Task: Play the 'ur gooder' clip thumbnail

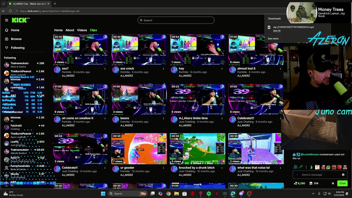Action: point(139,149)
